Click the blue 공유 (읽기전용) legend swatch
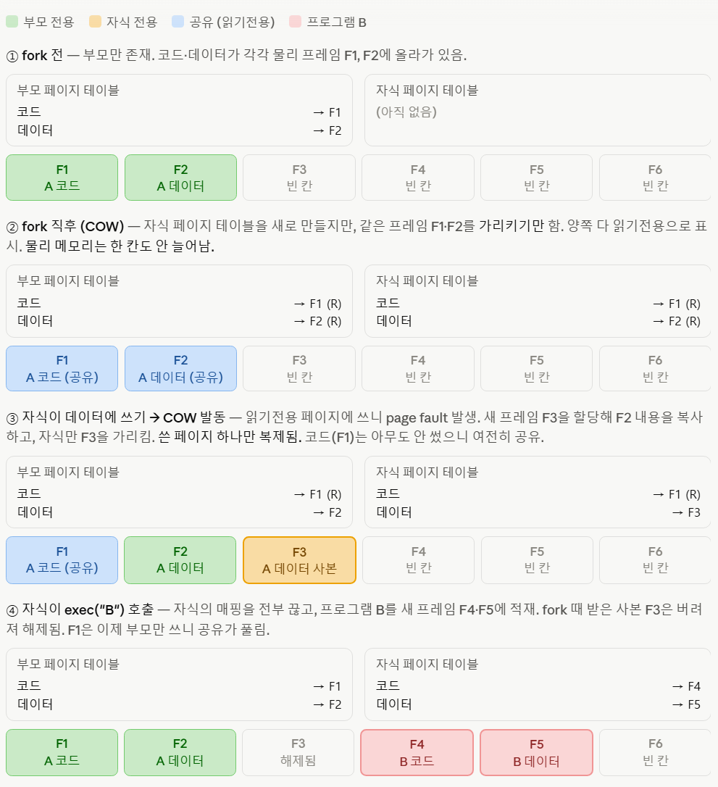The height and width of the screenshot is (787, 718). [x=178, y=22]
